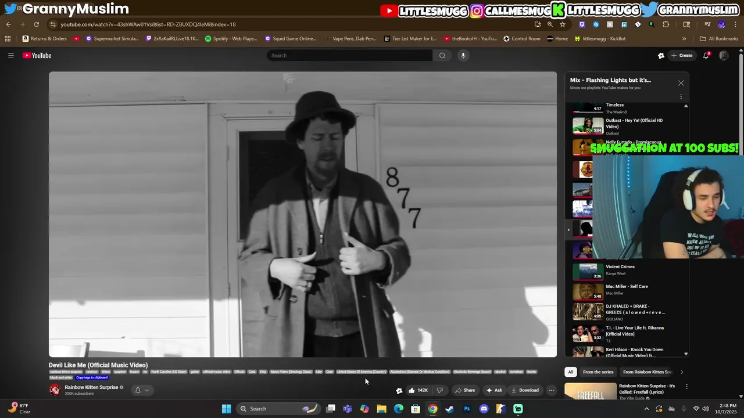Image resolution: width=744 pixels, height=418 pixels.
Task: Like the video with the thumbs-up button
Action: [x=419, y=390]
